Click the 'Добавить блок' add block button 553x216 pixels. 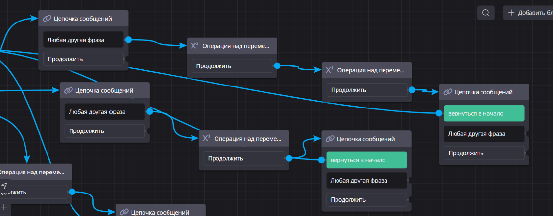point(529,13)
